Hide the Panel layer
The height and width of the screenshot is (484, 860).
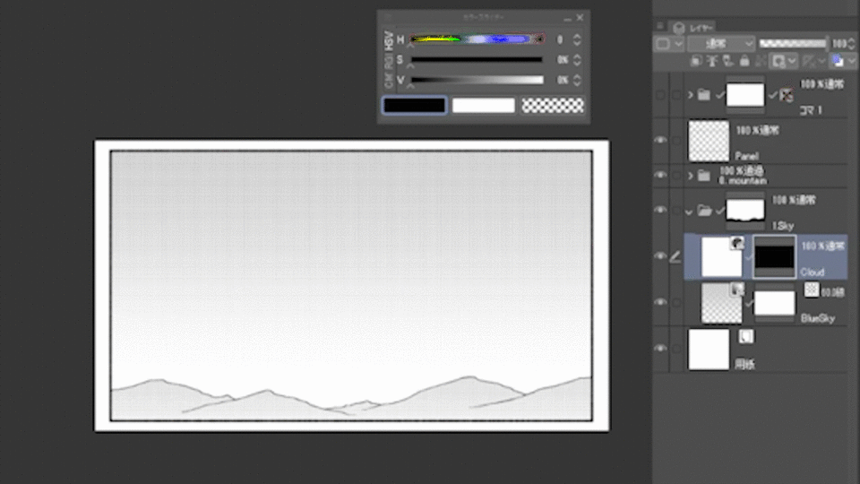tap(660, 141)
